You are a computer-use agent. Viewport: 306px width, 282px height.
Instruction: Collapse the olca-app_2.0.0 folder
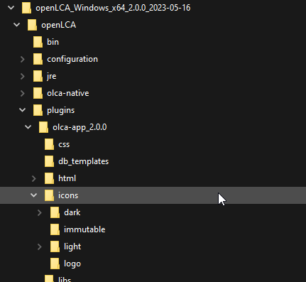pyautogui.click(x=28, y=127)
